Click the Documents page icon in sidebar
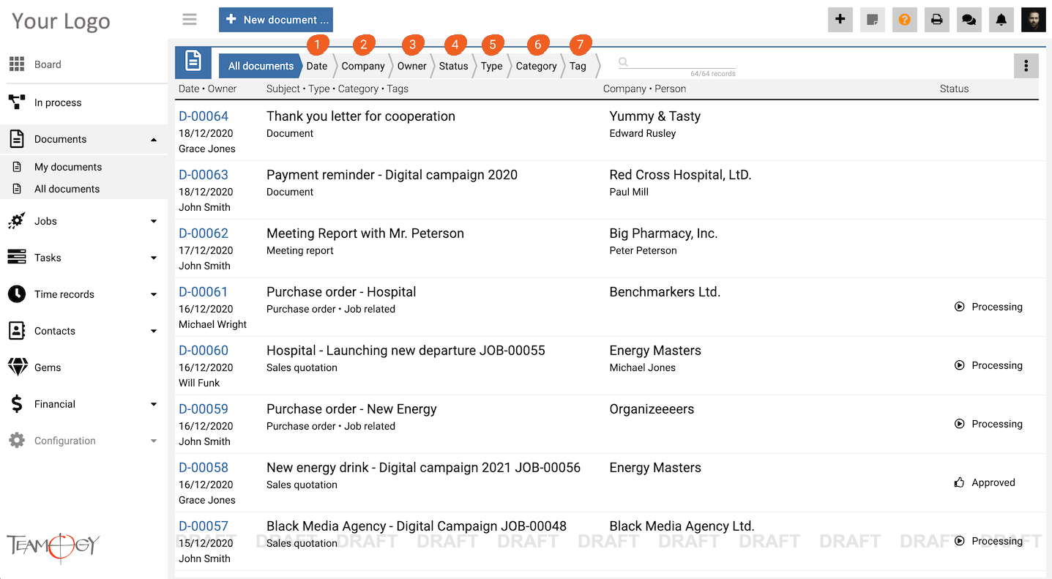 click(17, 139)
